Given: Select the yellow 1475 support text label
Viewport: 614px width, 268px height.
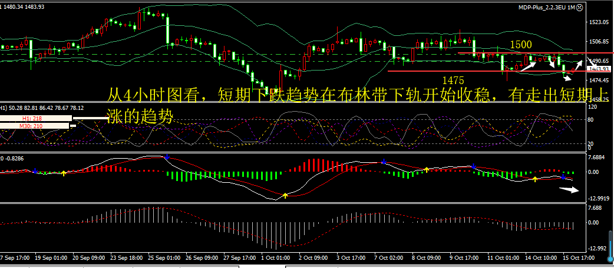Looking at the screenshot, I should pyautogui.click(x=453, y=78).
